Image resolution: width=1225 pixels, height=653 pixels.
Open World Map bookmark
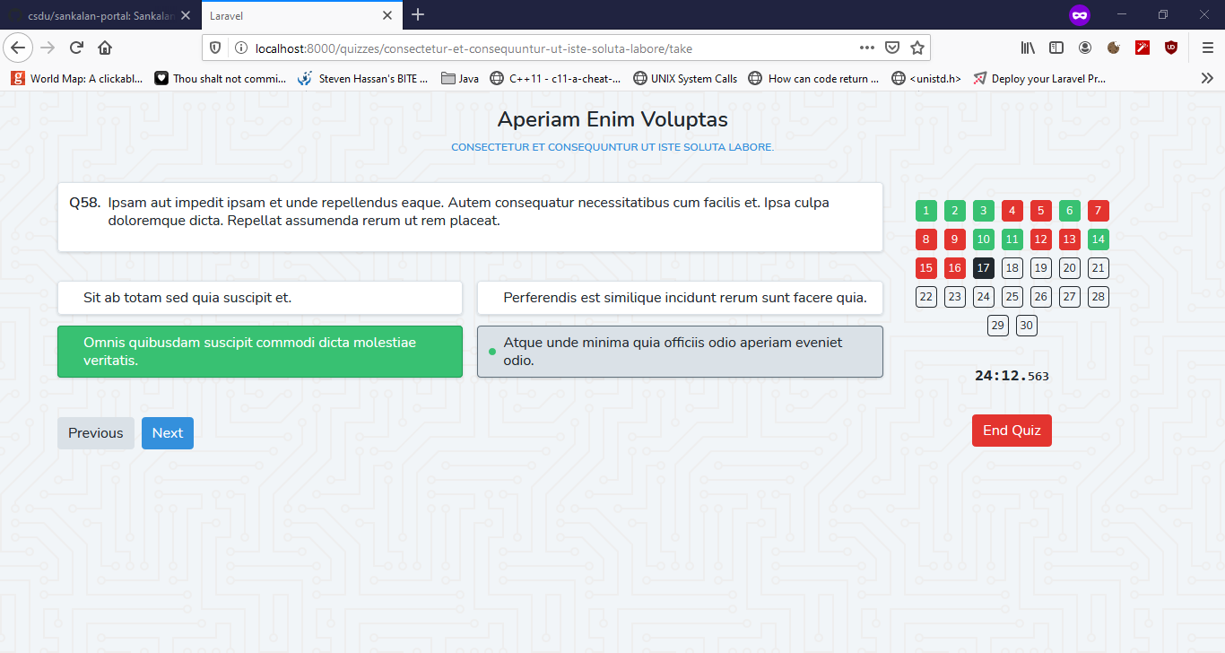pyautogui.click(x=77, y=78)
